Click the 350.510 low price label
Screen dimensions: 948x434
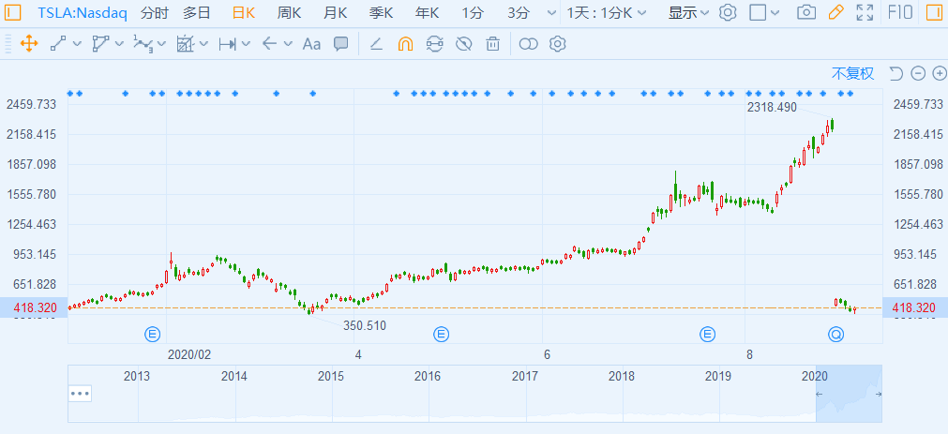tap(365, 326)
